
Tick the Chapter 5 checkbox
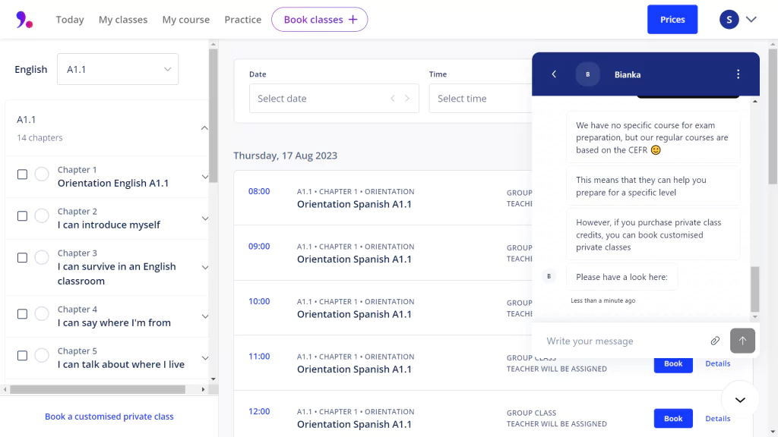22,356
